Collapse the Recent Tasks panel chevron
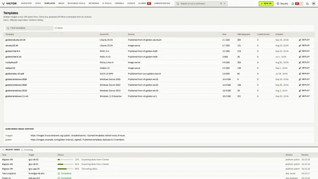The width and height of the screenshot is (318, 179). pyautogui.click(x=3, y=150)
